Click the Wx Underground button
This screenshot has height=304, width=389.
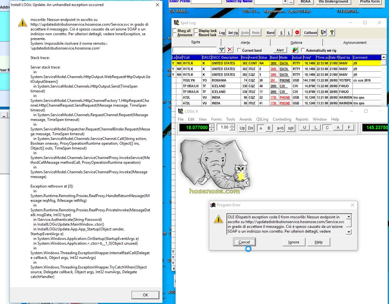[333, 2]
